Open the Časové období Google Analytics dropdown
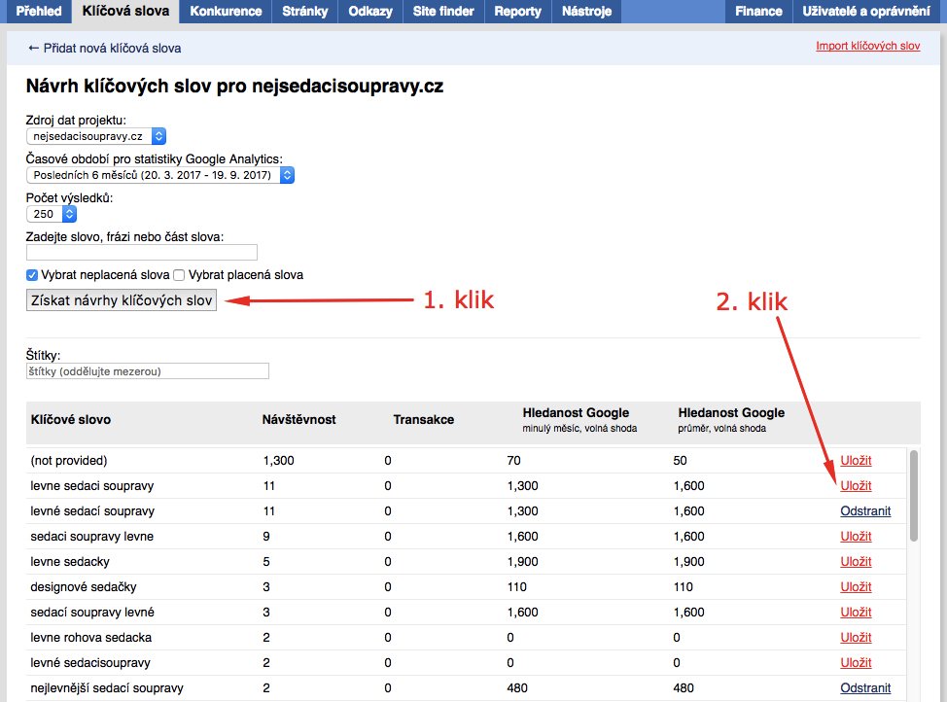Image resolution: width=947 pixels, height=702 pixels. (x=162, y=175)
